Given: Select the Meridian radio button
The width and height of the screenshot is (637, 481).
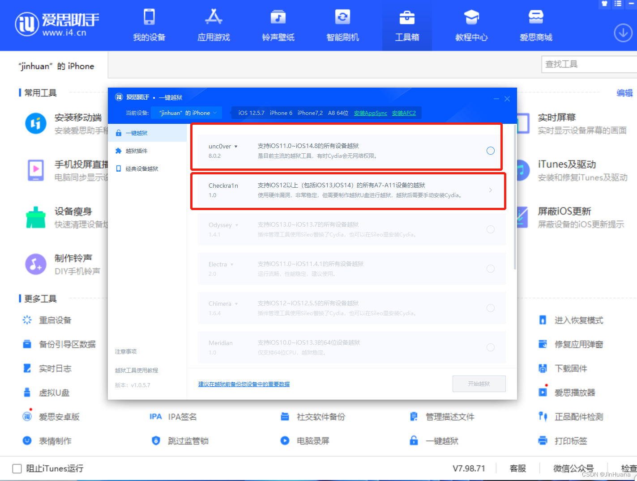Looking at the screenshot, I should (491, 347).
